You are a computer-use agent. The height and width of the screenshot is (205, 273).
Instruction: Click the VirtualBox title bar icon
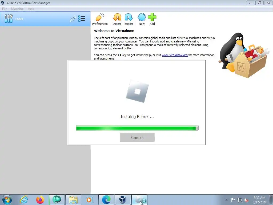tap(3, 3)
